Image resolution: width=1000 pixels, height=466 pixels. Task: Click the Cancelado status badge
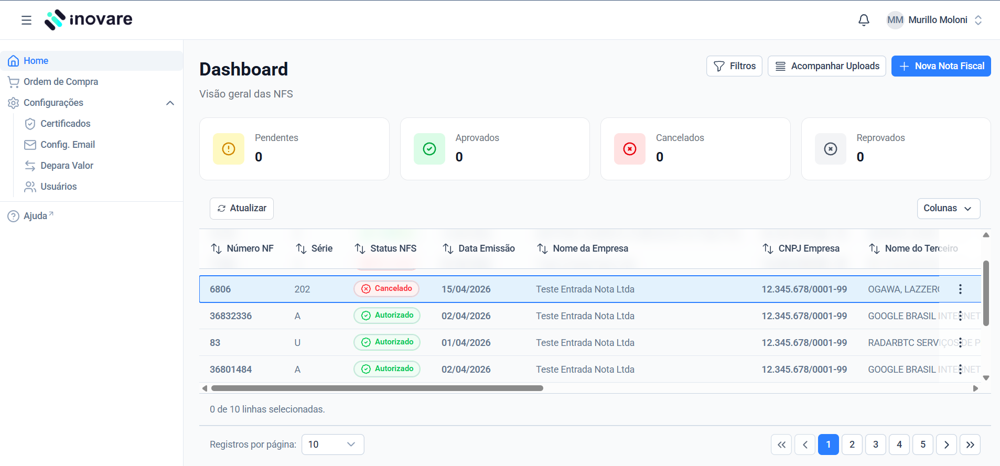[x=386, y=289]
